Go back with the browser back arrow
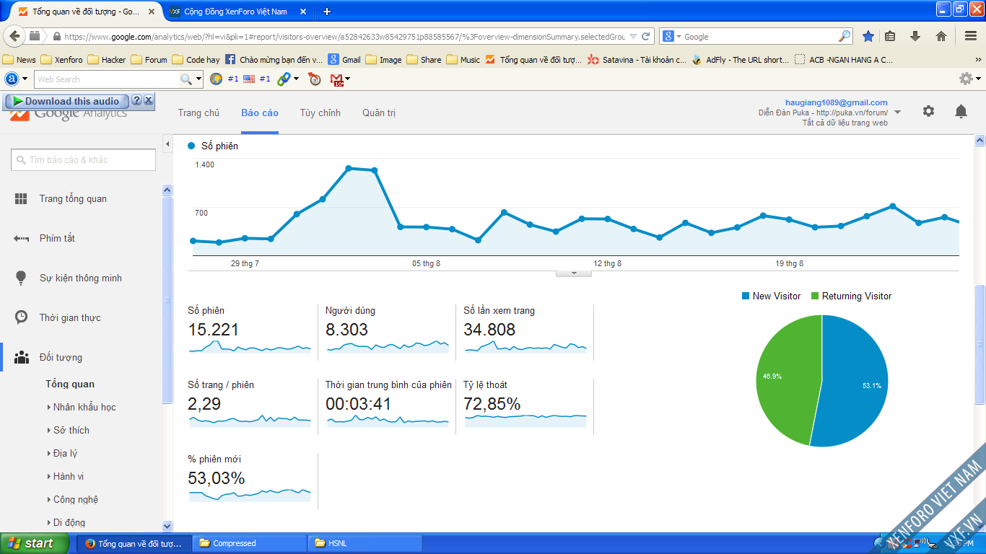 (x=14, y=36)
